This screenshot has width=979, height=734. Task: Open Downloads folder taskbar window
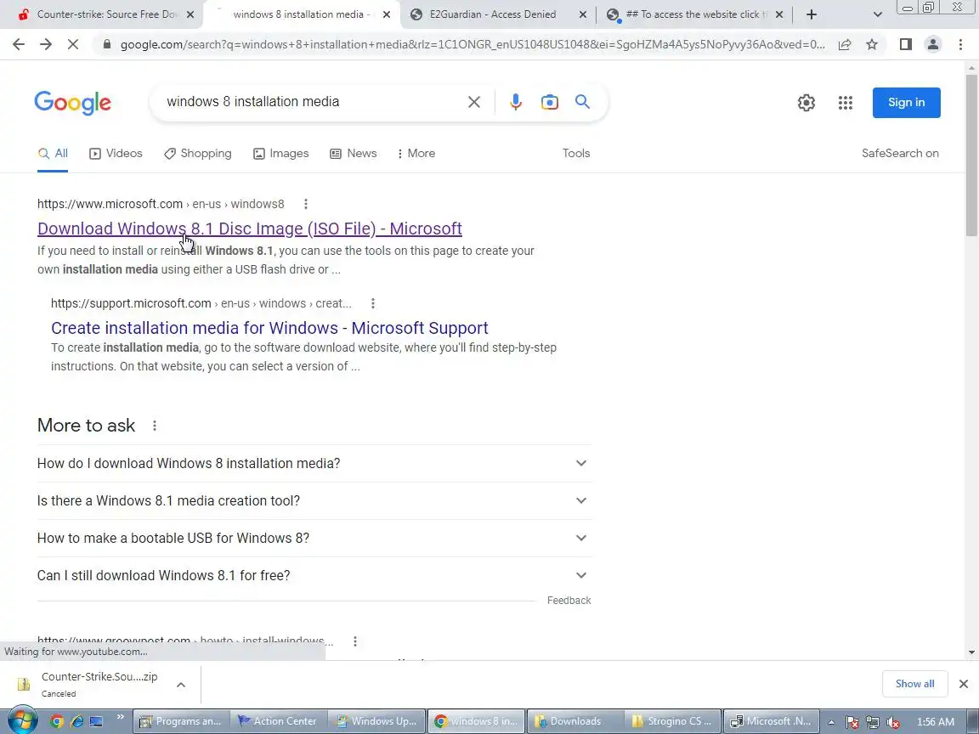tap(575, 721)
